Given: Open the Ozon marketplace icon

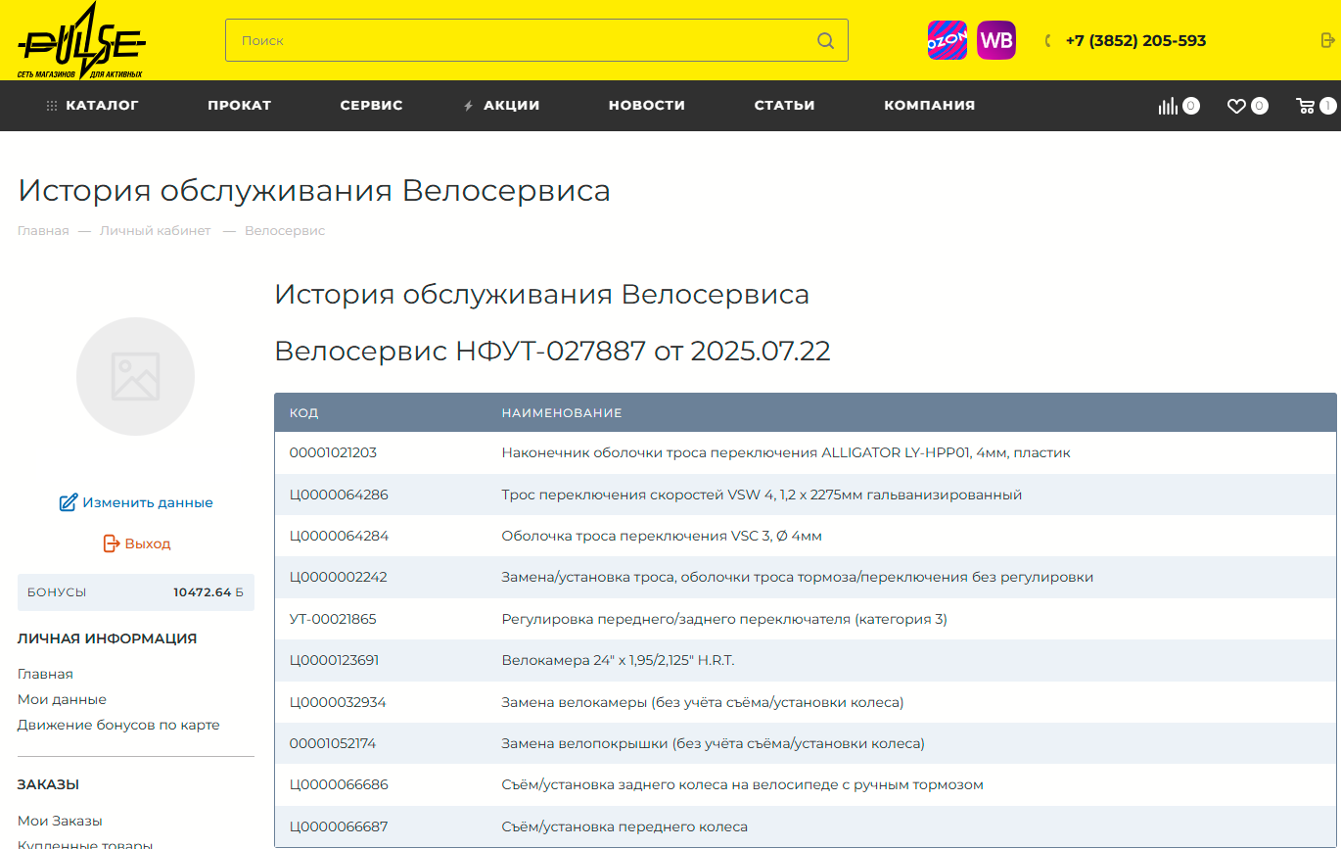Looking at the screenshot, I should 947,41.
